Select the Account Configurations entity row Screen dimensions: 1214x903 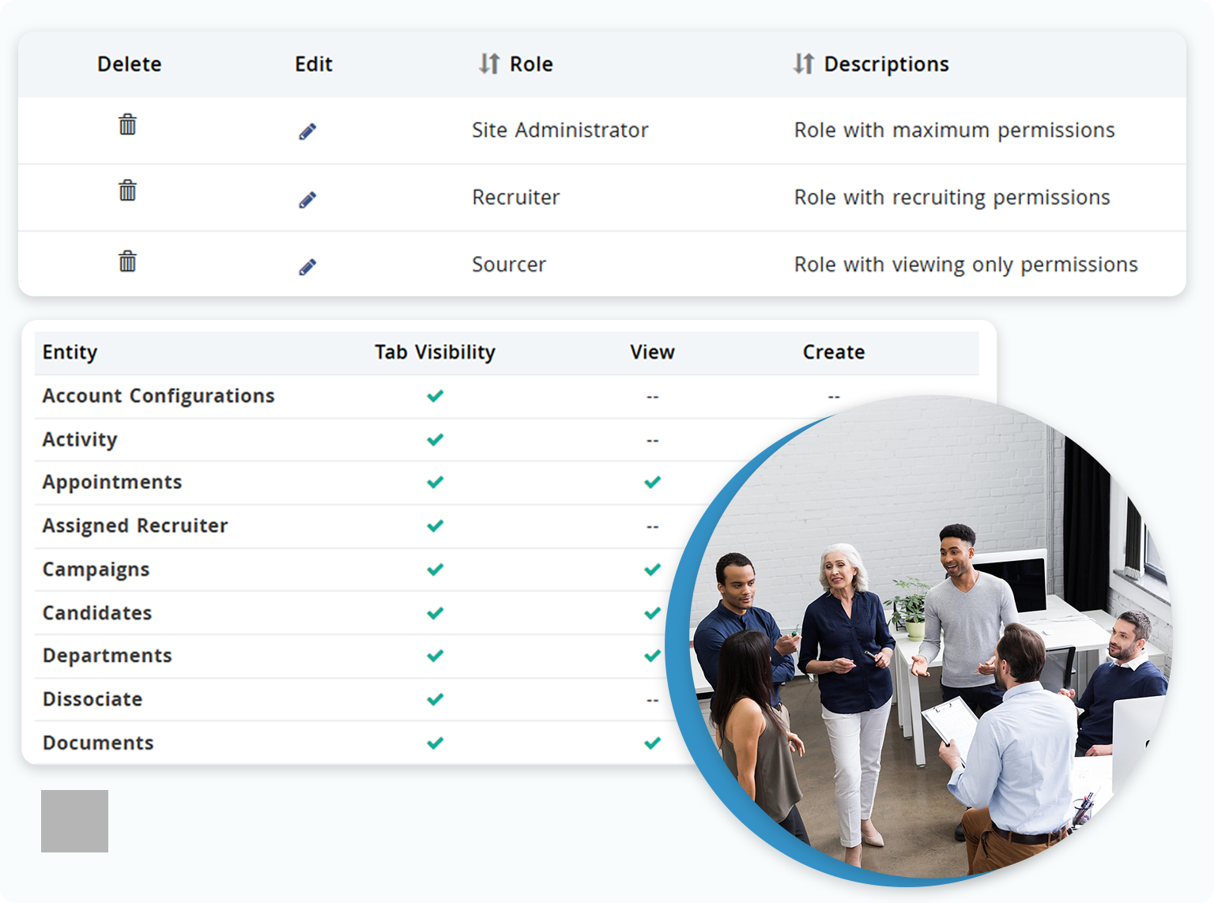507,396
